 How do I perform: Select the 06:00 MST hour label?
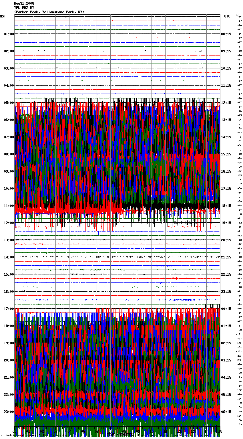[x=9, y=120]
